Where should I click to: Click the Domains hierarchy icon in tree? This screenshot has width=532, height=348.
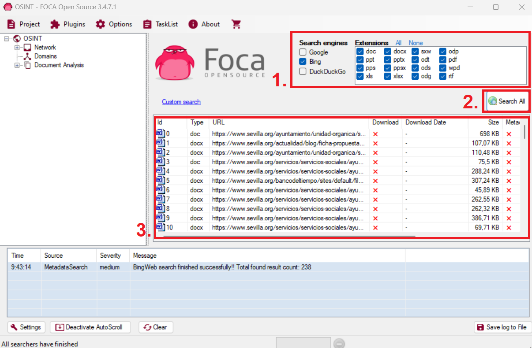(27, 56)
